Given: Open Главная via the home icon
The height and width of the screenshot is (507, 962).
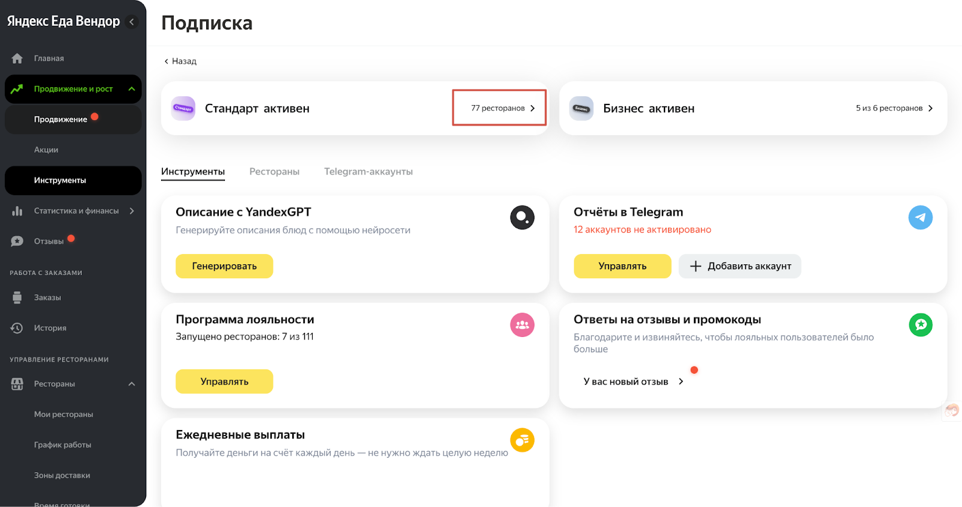Looking at the screenshot, I should click(x=17, y=58).
